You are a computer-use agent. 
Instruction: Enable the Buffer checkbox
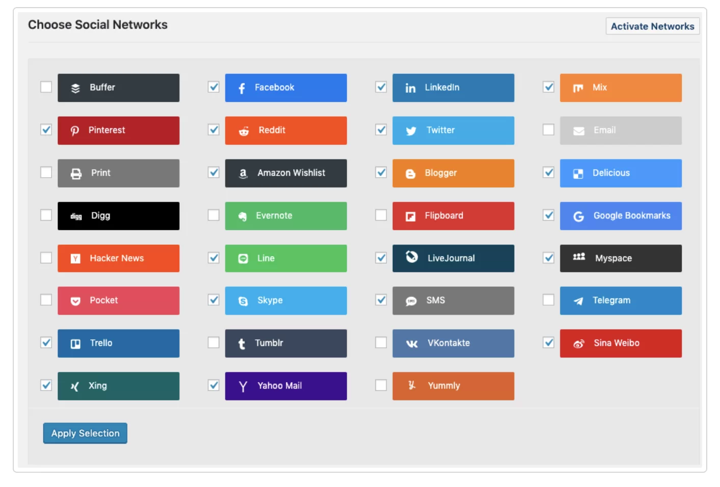click(x=46, y=87)
